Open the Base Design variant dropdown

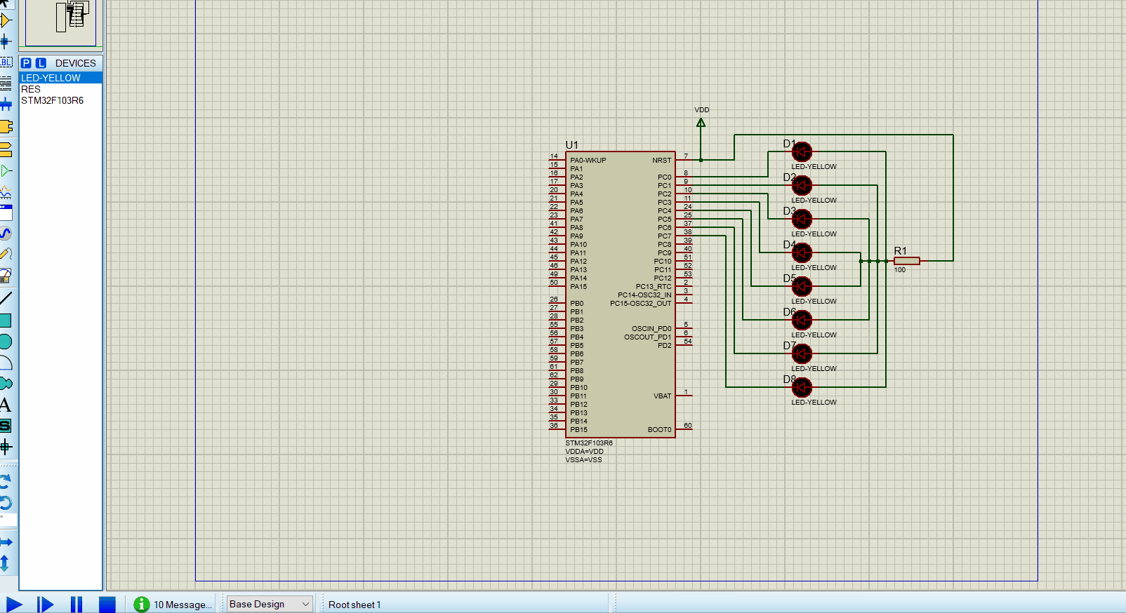[x=270, y=604]
